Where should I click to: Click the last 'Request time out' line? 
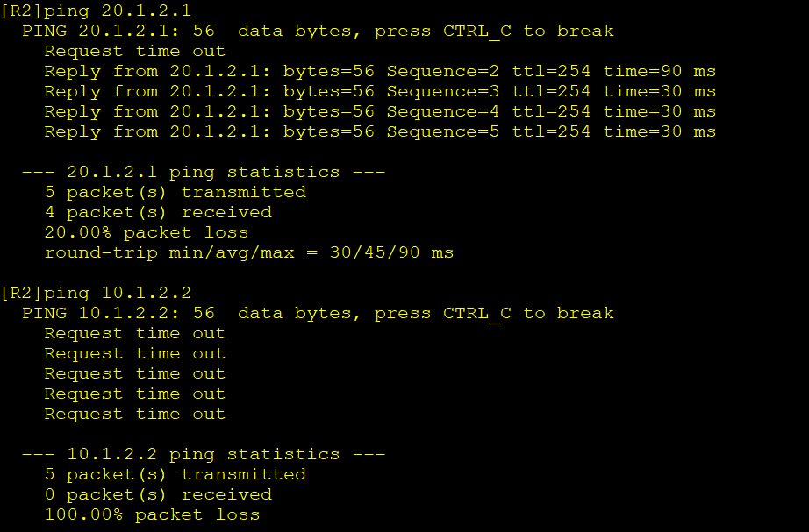click(134, 414)
